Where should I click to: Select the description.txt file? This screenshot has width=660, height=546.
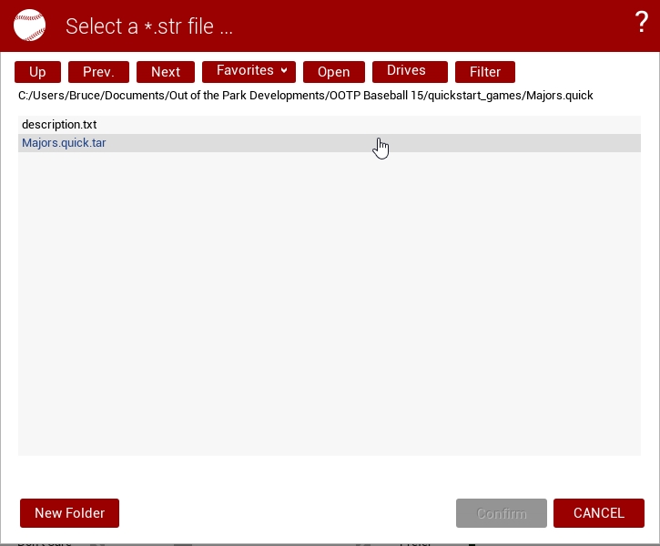(x=59, y=125)
